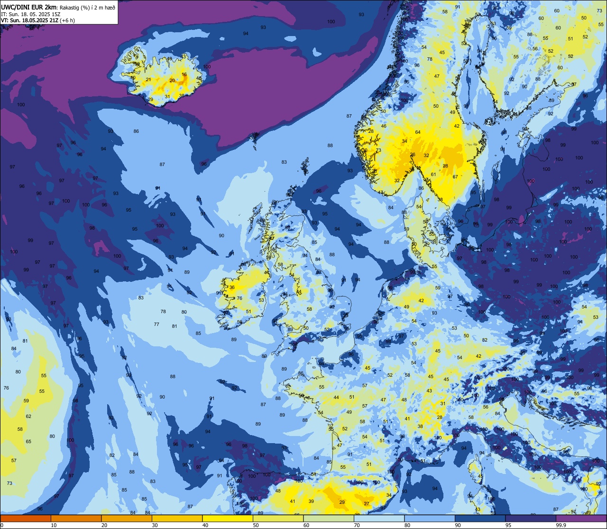Click the 'Rakastig (%) í 2 m hæð' label
The width and height of the screenshot is (607, 529).
point(87,8)
